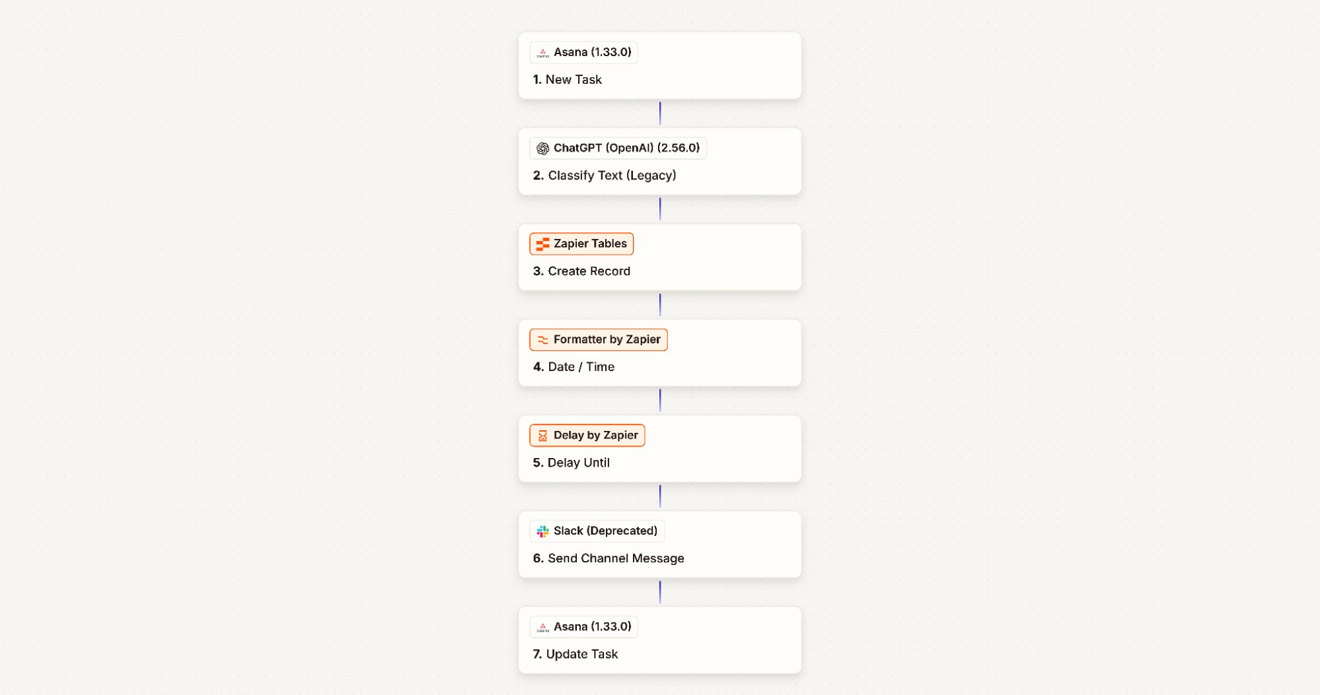Screen dimensions: 1320x695
Task: Click the Slack (Deprecated) app badge
Action: coord(597,531)
